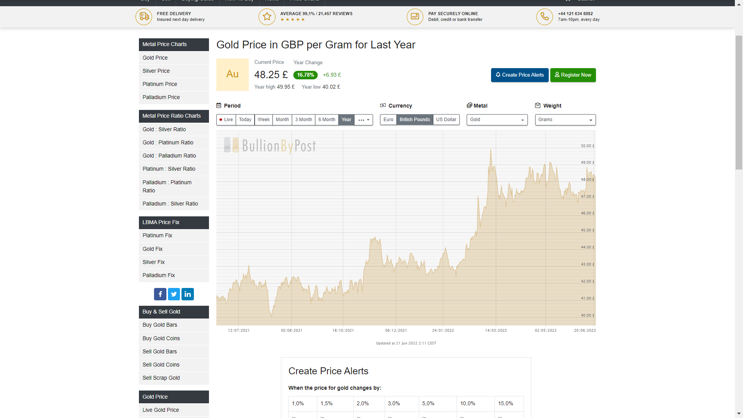
Task: Click Create Price Alerts button
Action: click(519, 75)
